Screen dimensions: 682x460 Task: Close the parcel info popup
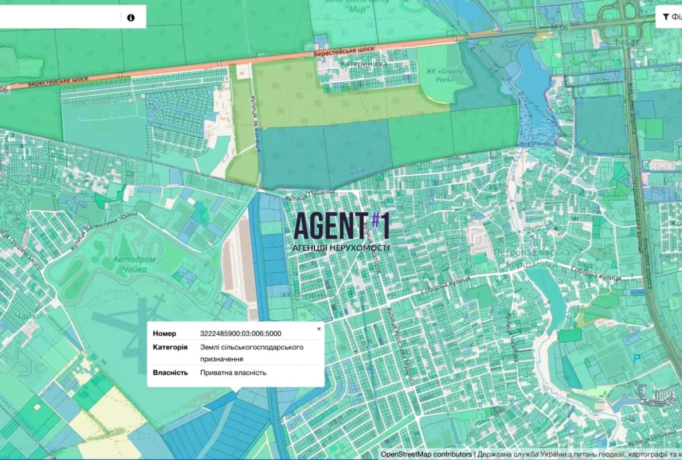click(319, 329)
